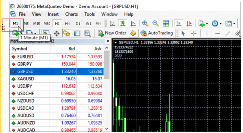
Task: Enable AutoTrading
Action: click(157, 33)
